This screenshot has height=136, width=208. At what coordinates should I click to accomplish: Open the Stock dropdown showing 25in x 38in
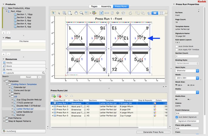coord(187,78)
